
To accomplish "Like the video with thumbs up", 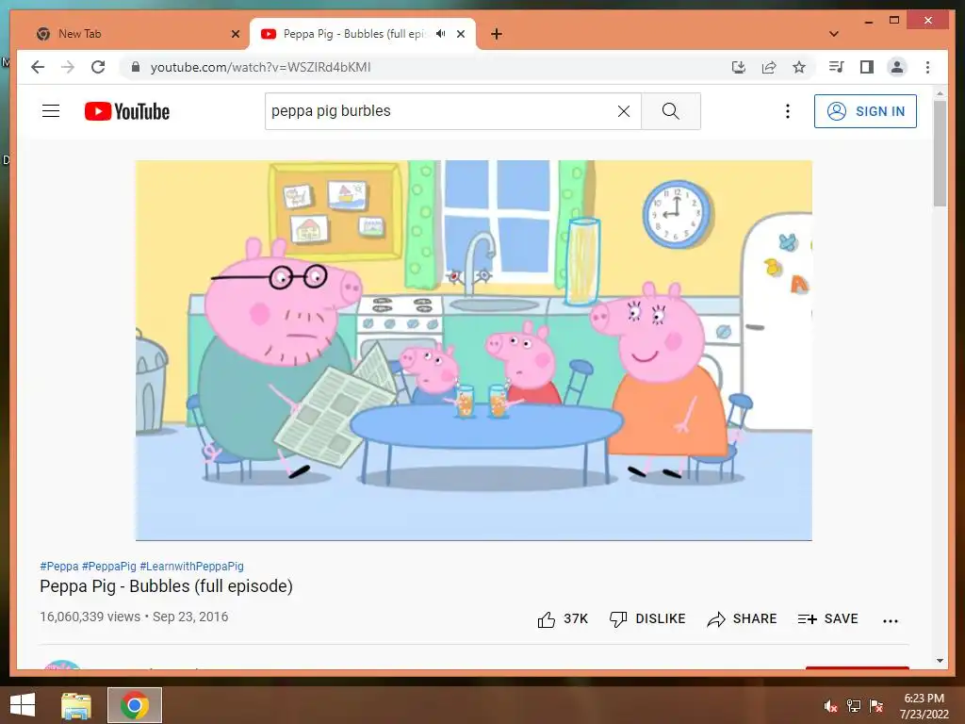I will tap(563, 618).
